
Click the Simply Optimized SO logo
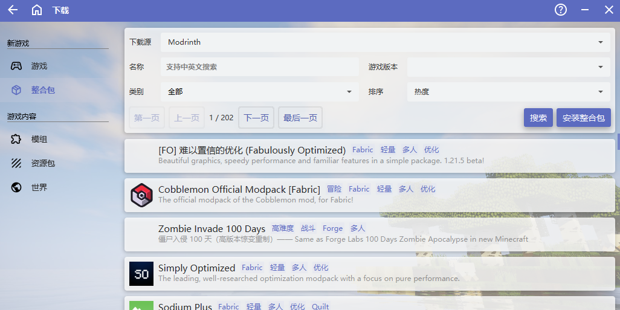pyautogui.click(x=141, y=274)
